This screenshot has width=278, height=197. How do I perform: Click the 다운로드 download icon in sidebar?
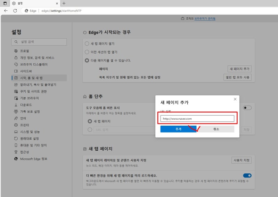pos(16,105)
